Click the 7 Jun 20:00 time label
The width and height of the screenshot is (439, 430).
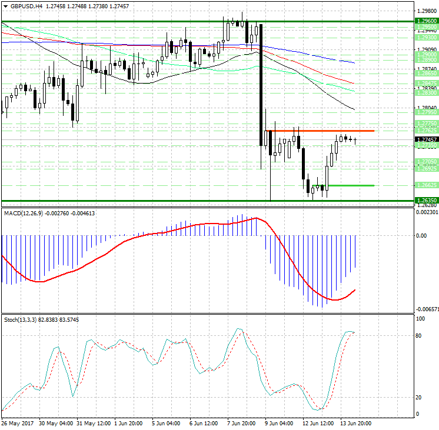pyautogui.click(x=241, y=423)
